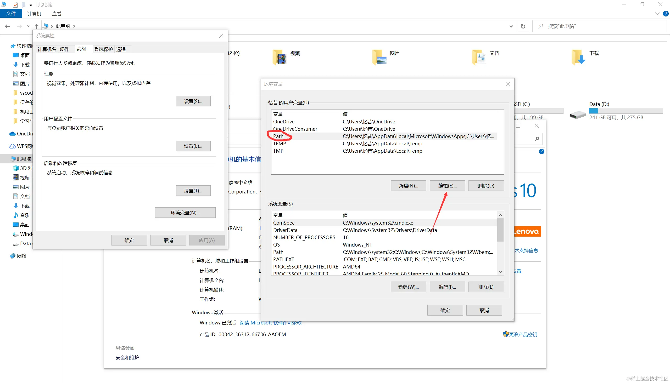Click 编辑(E)... for user variables
The image size is (670, 383).
pos(447,186)
